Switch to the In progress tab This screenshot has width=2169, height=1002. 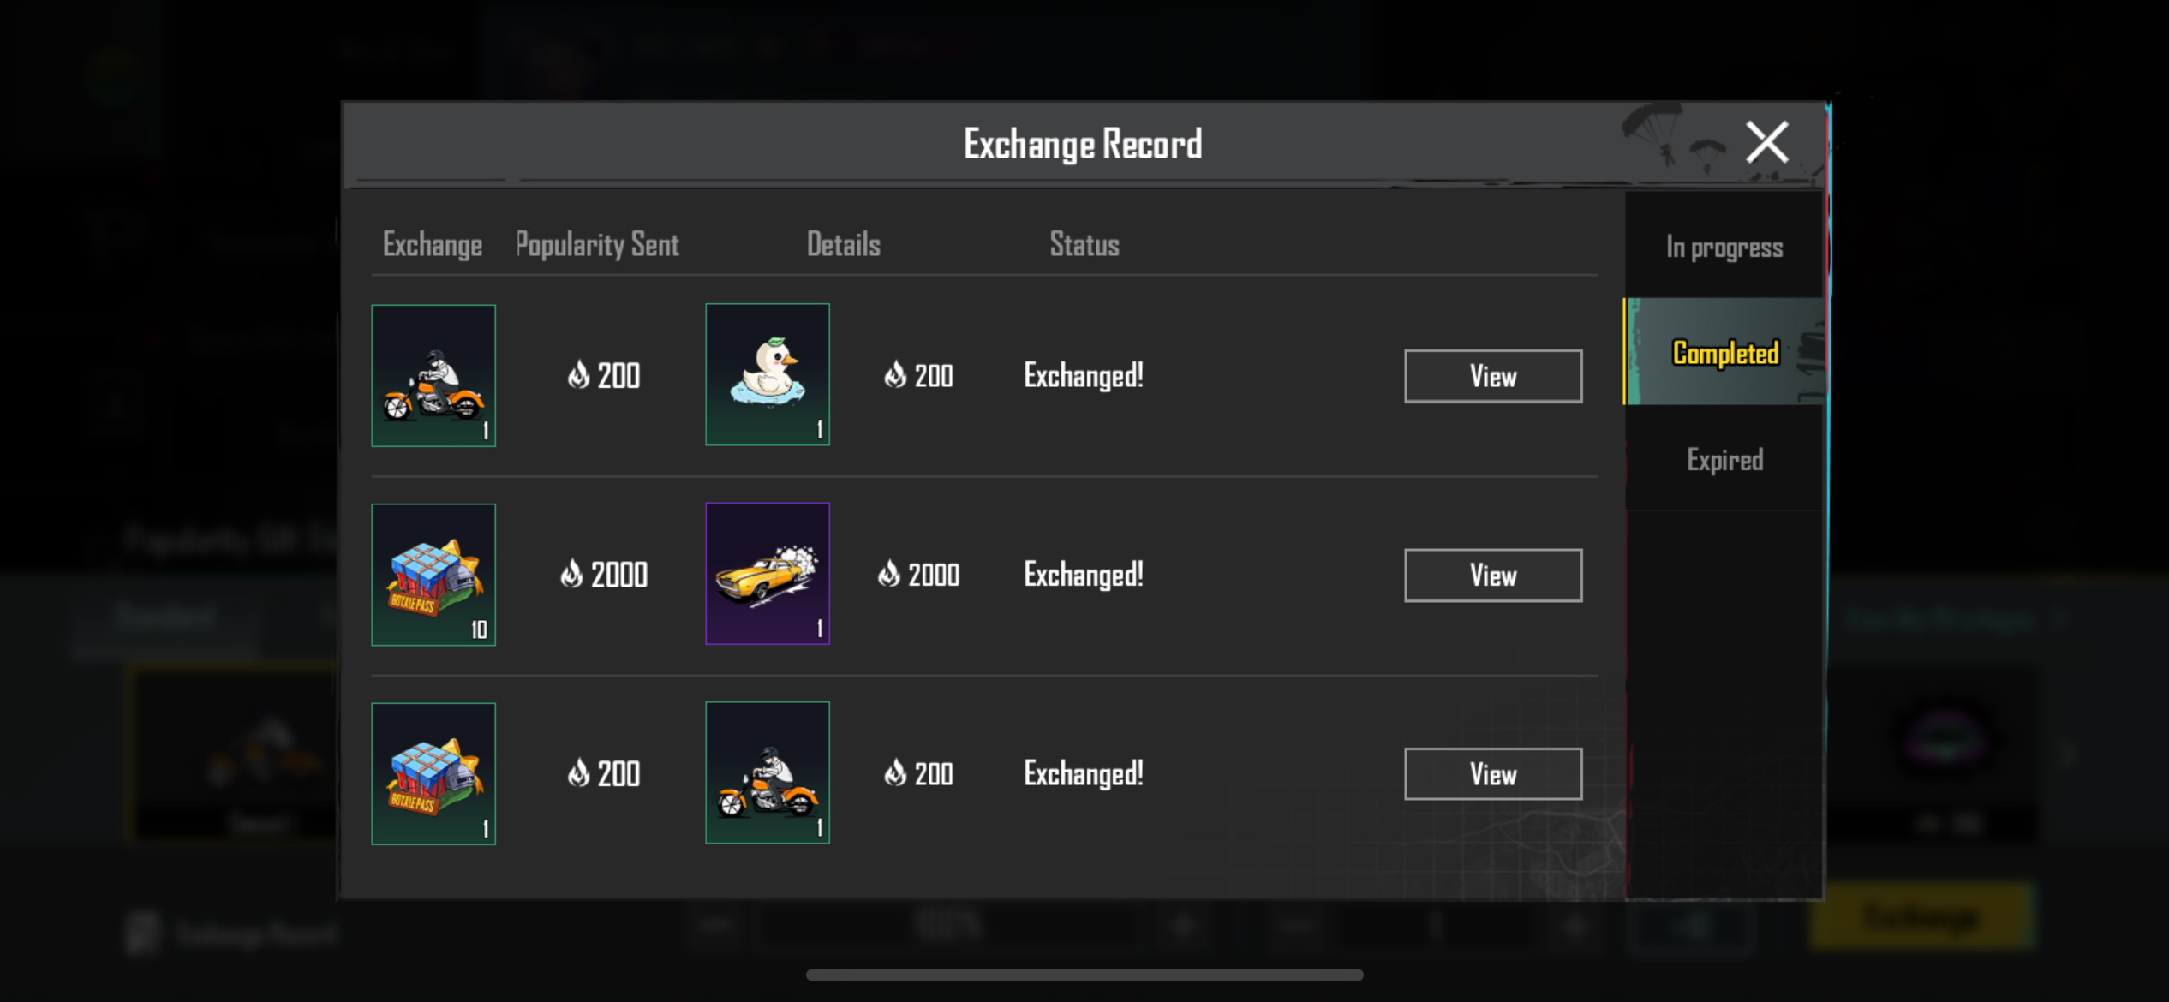click(x=1724, y=247)
